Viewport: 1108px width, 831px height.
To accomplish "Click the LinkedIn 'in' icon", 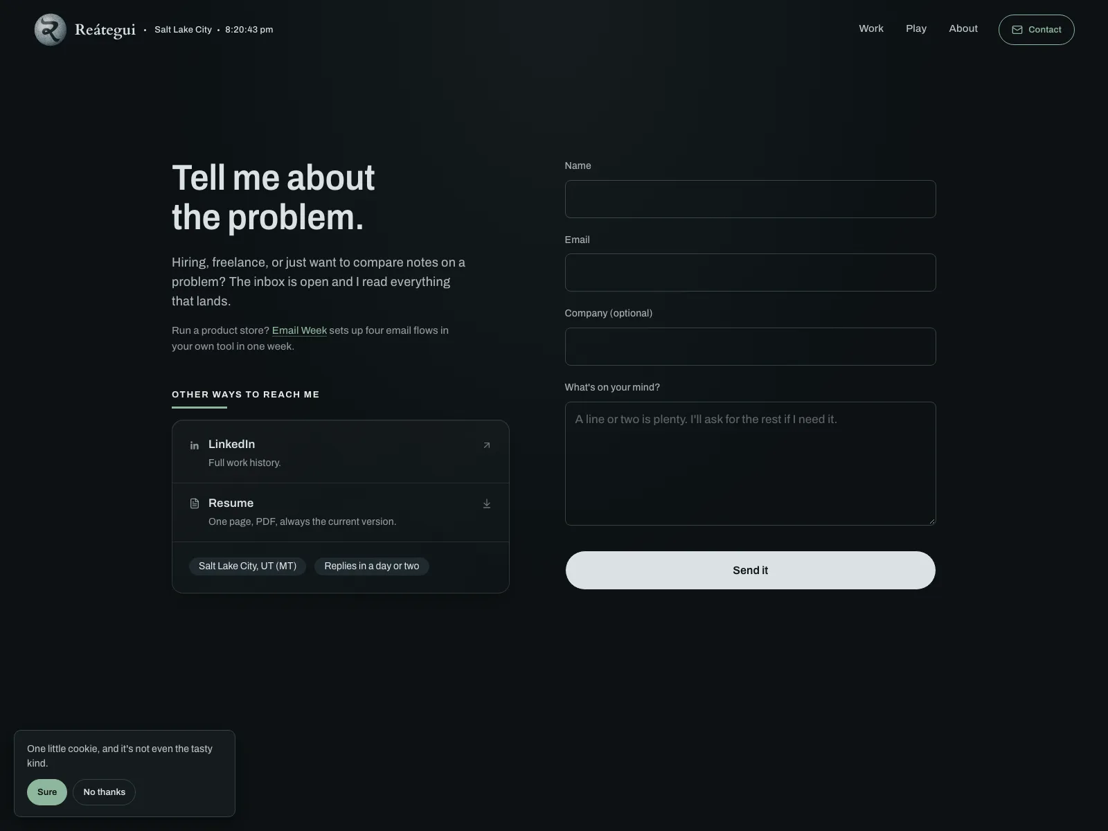I will 195,445.
